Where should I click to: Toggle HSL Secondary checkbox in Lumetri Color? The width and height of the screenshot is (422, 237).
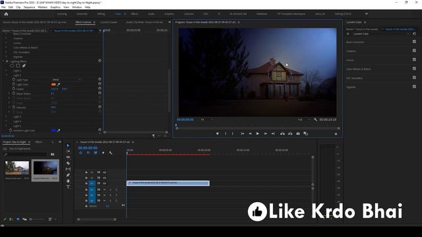click(414, 78)
